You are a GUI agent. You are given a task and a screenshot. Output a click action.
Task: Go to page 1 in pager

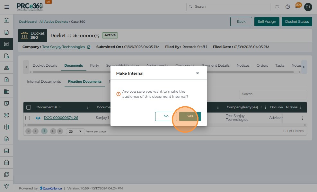44,131
